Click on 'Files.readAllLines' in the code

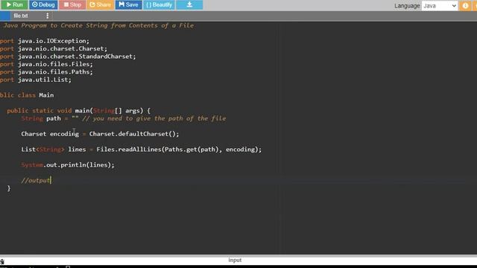click(x=129, y=150)
